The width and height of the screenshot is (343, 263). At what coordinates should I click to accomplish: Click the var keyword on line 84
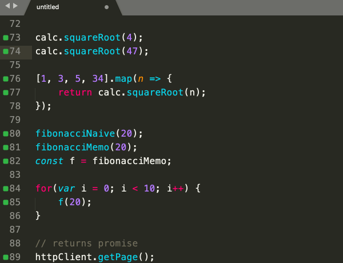point(66,189)
